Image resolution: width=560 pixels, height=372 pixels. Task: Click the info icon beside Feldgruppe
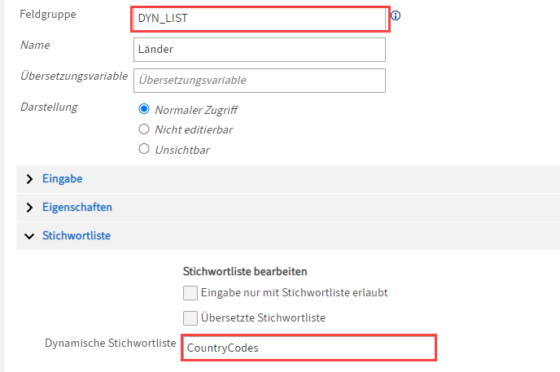click(396, 15)
